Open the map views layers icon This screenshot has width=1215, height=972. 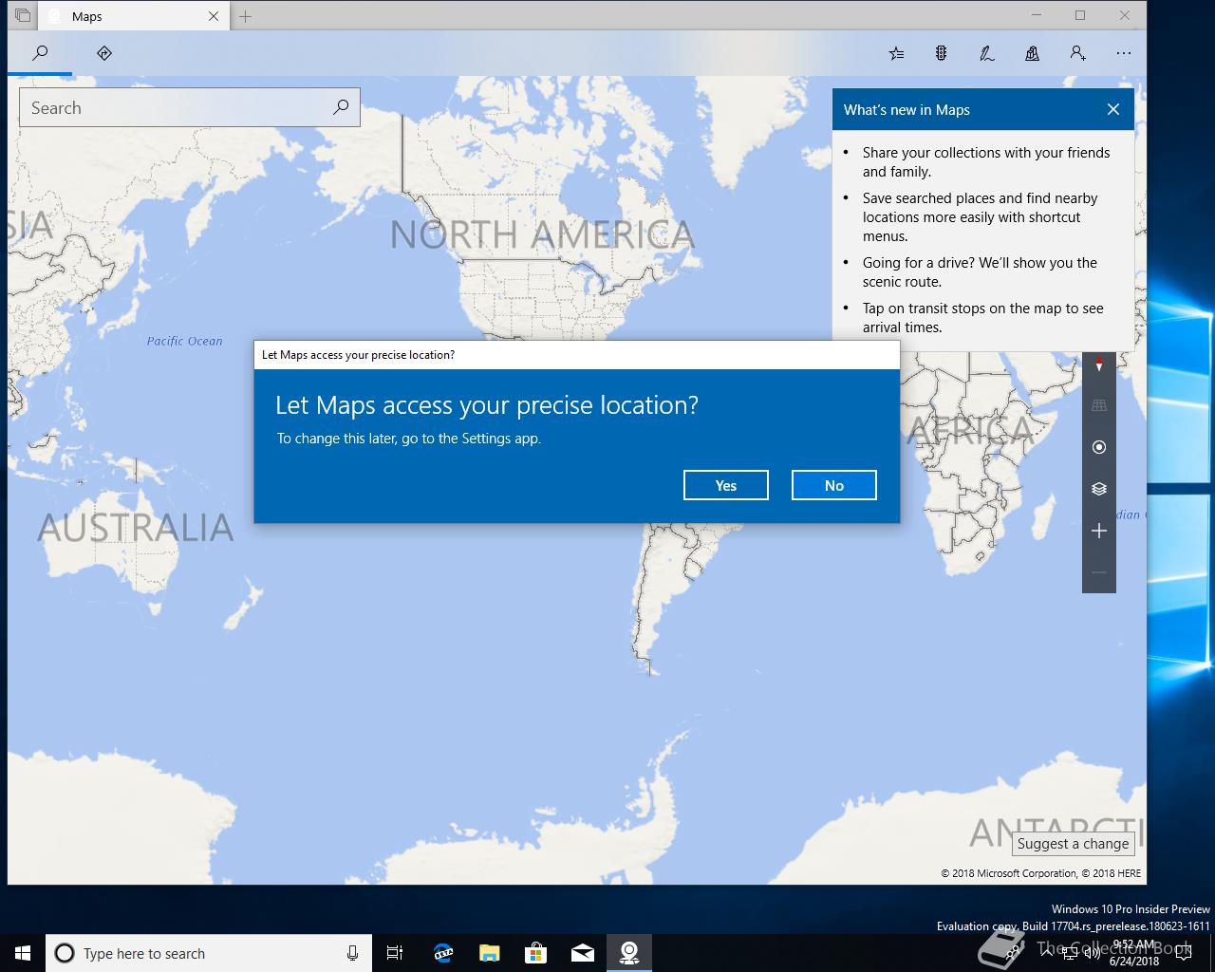pos(1099,489)
